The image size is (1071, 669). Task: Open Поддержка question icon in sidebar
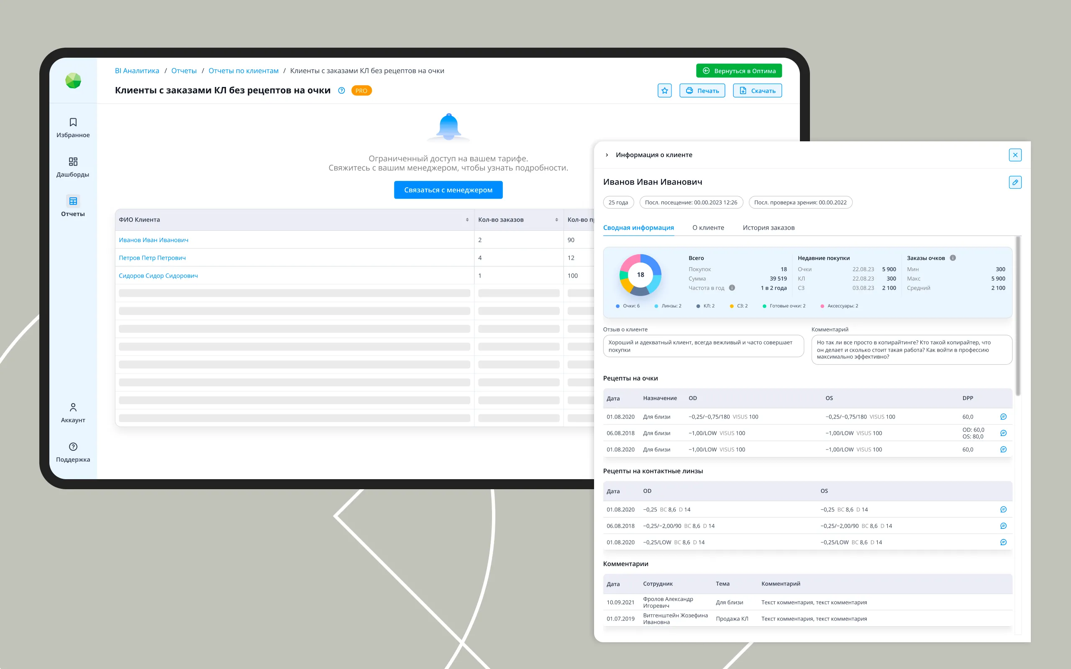pos(73,447)
